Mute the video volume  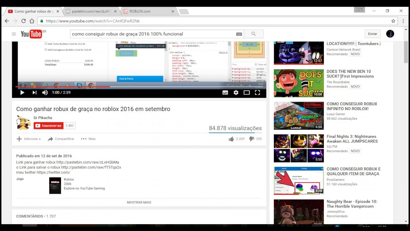click(45, 92)
